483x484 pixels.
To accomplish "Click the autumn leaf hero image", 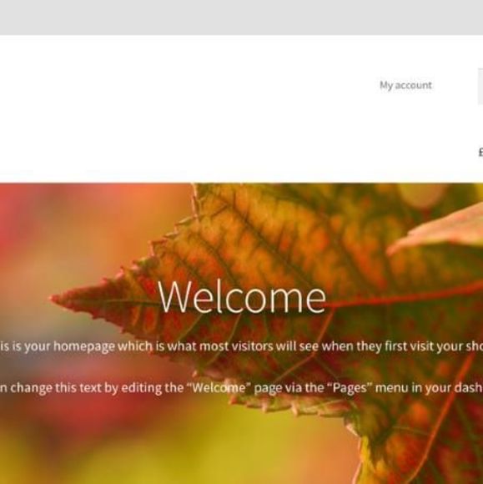I will 241,333.
